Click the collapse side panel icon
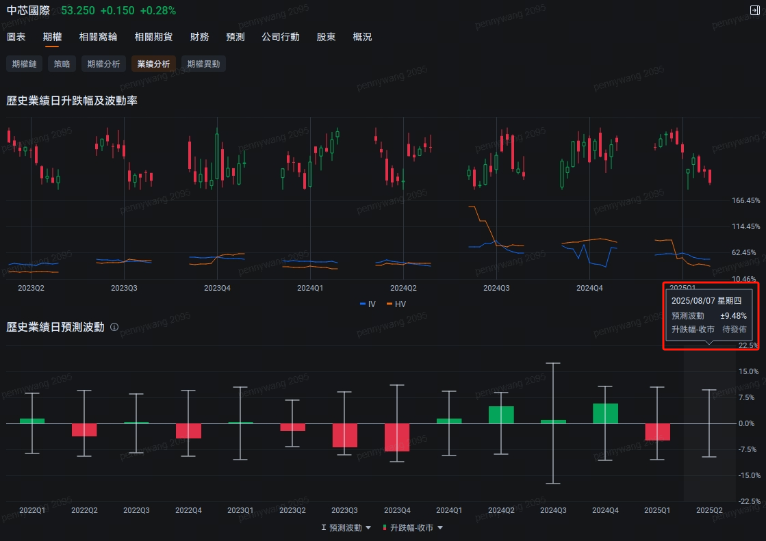The image size is (766, 541). [x=754, y=10]
